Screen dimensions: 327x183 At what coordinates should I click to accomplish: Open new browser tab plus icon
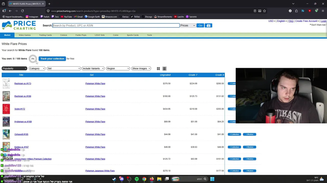click(49, 4)
